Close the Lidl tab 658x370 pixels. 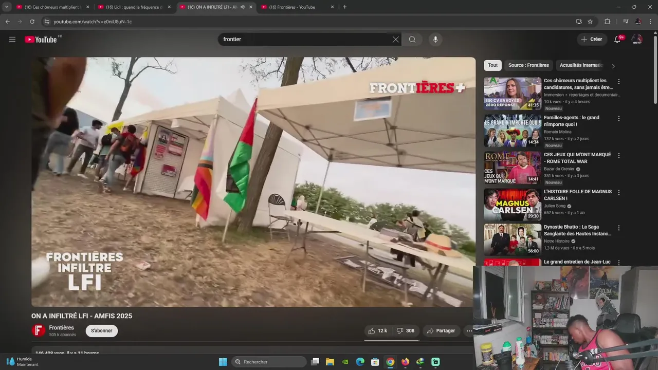coord(169,7)
